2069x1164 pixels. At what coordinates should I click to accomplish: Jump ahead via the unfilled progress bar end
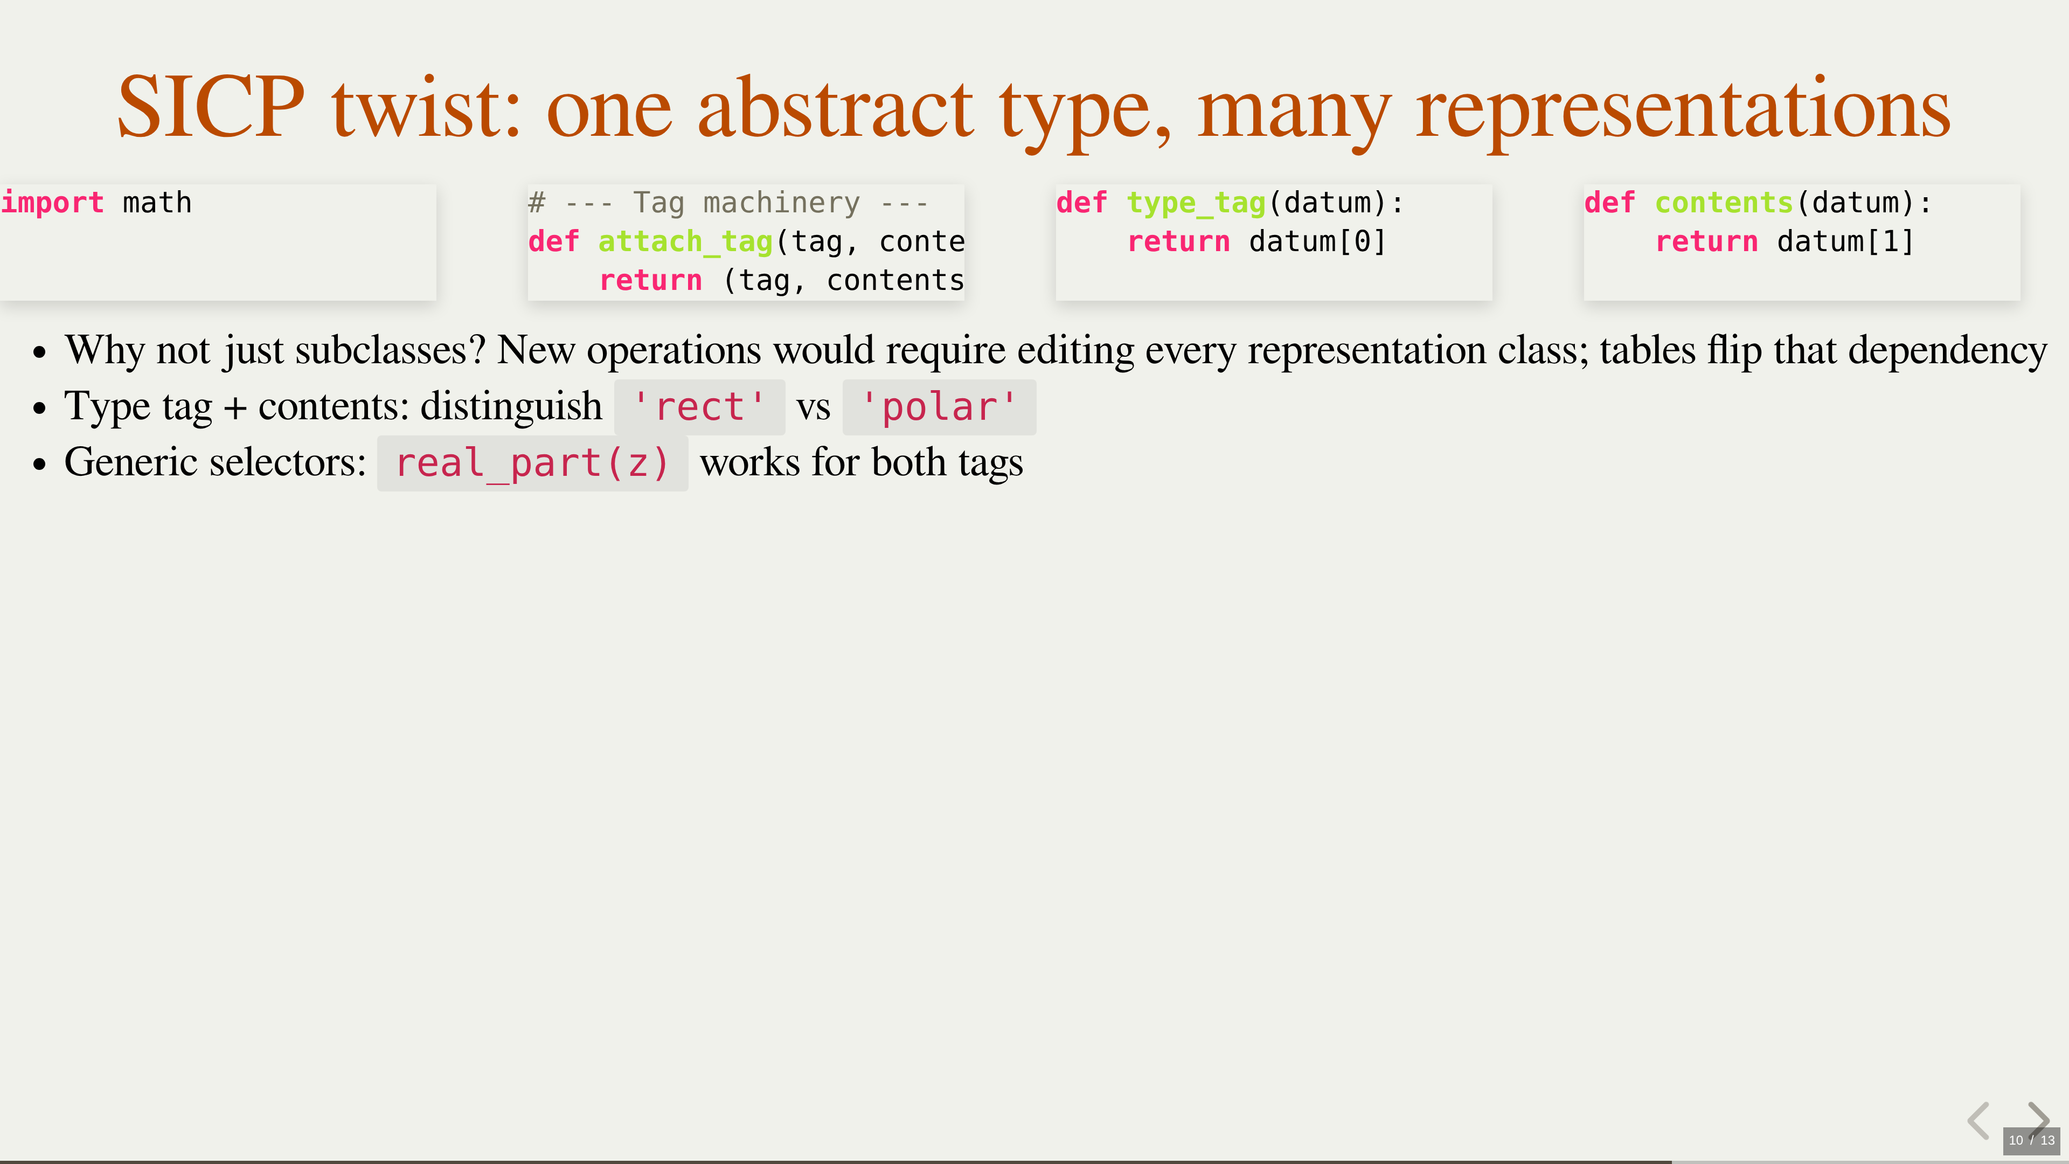1871,1162
